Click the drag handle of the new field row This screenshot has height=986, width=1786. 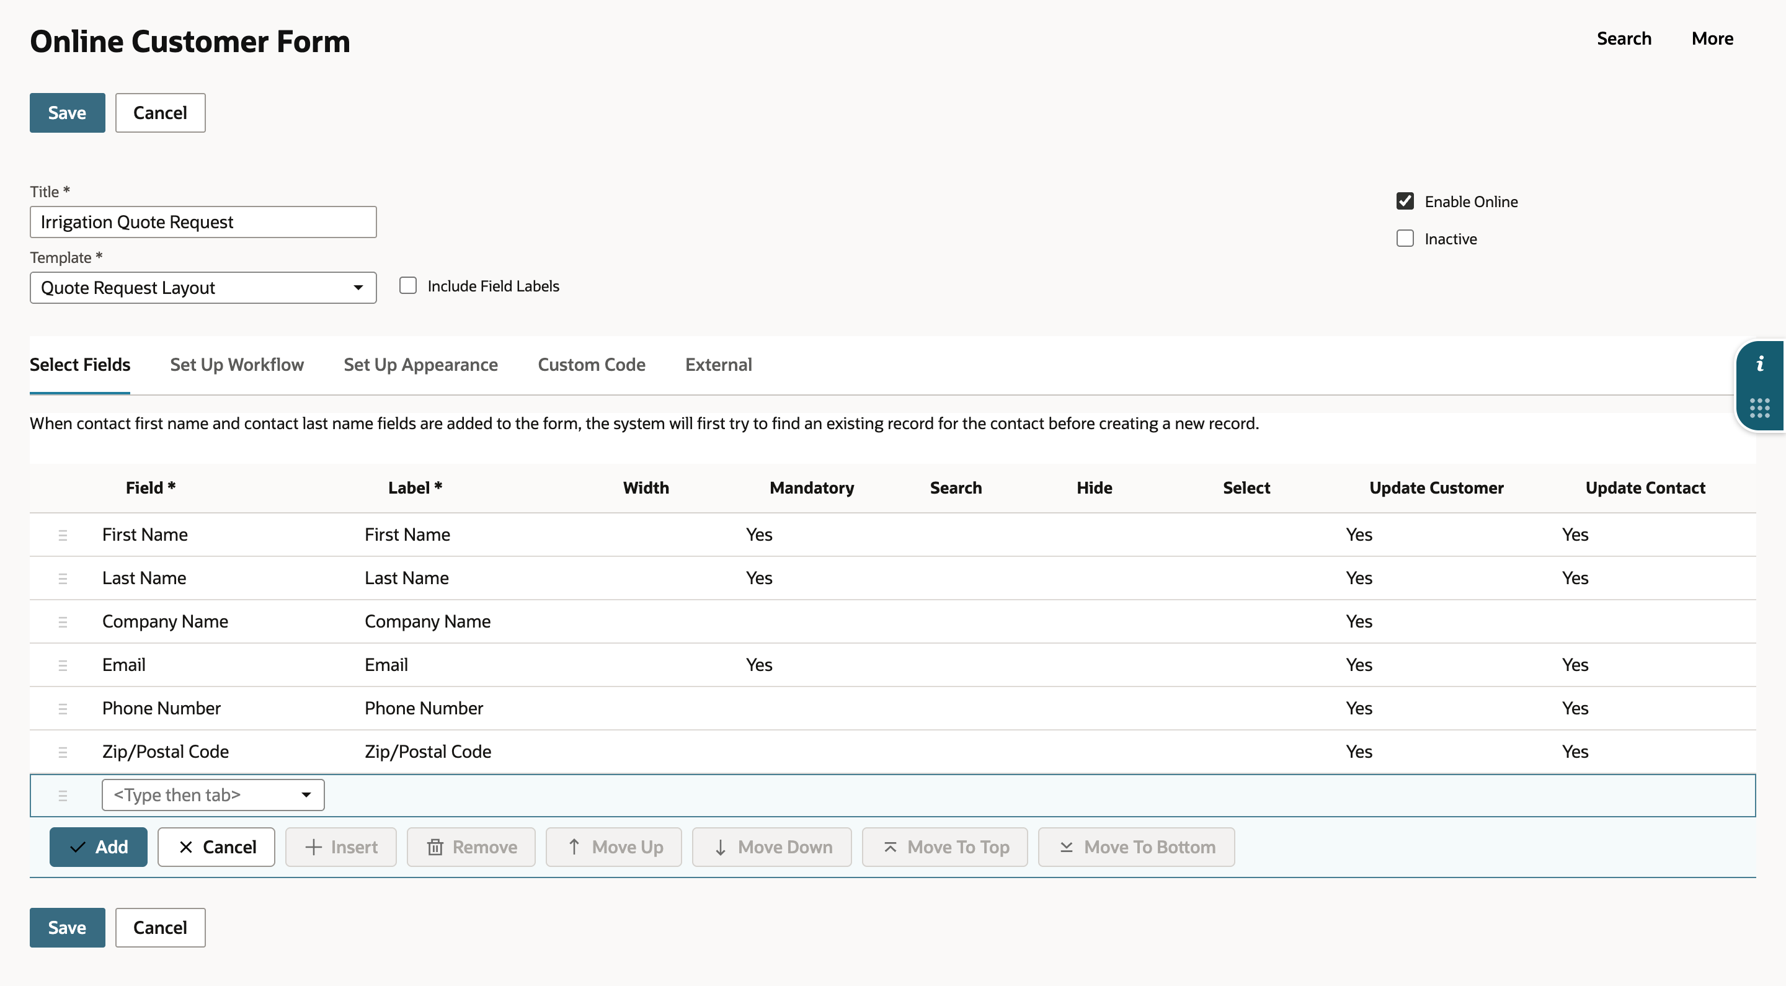63,796
